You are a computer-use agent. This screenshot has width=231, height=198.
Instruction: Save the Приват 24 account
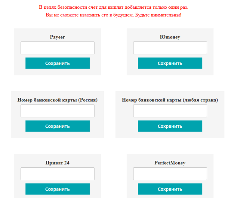click(57, 189)
